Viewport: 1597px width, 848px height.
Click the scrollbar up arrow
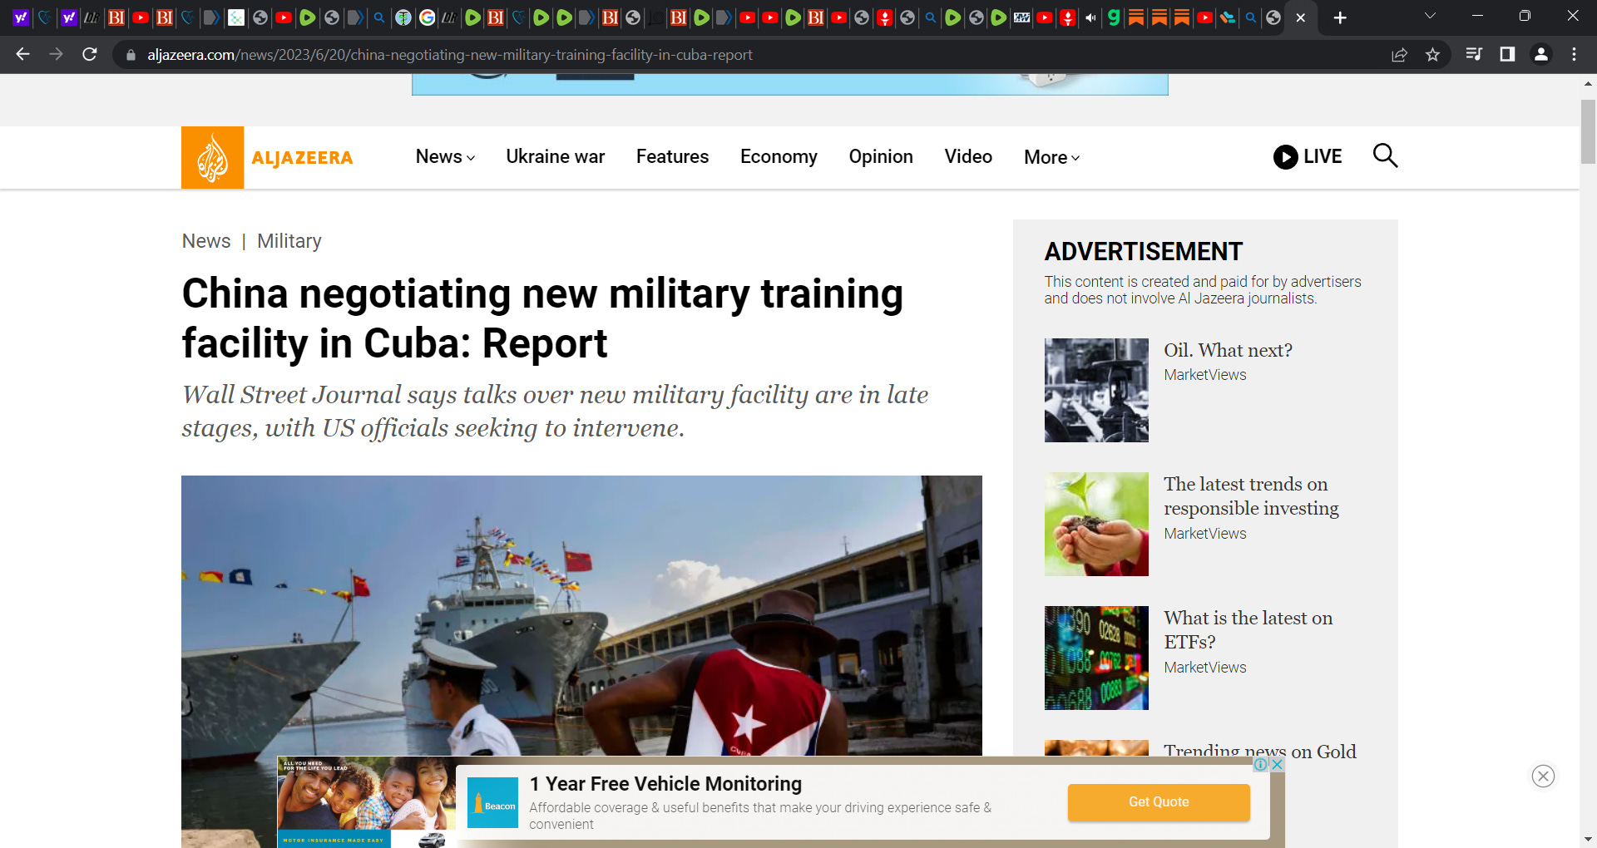1588,83
